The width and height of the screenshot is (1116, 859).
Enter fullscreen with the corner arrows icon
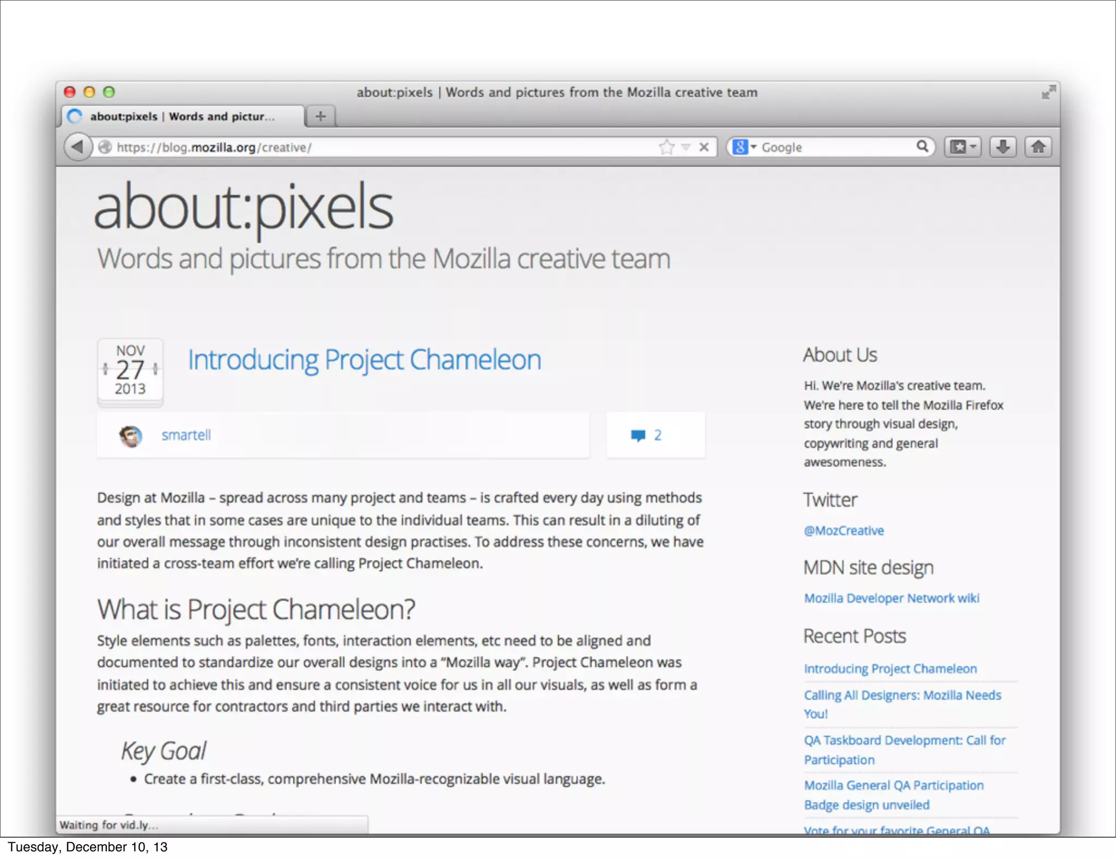click(x=1048, y=93)
